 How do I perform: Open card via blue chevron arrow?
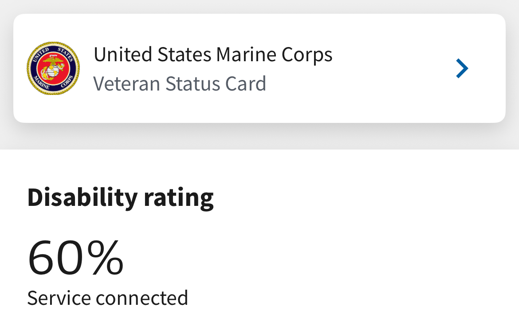(462, 68)
